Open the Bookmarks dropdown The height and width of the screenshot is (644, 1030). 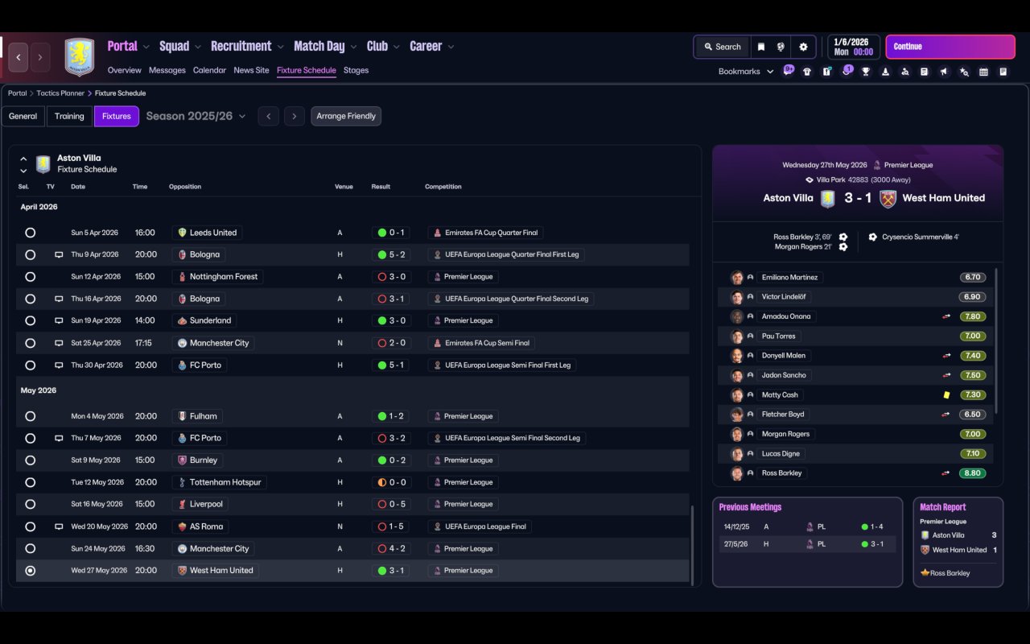click(746, 72)
